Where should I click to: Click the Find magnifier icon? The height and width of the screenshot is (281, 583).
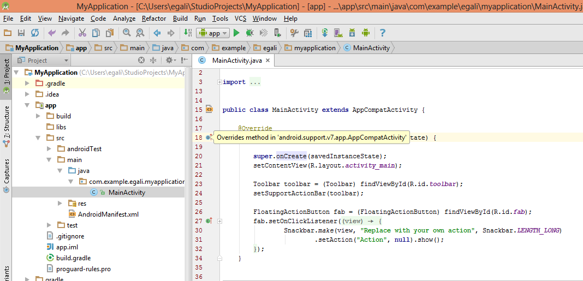127,33
